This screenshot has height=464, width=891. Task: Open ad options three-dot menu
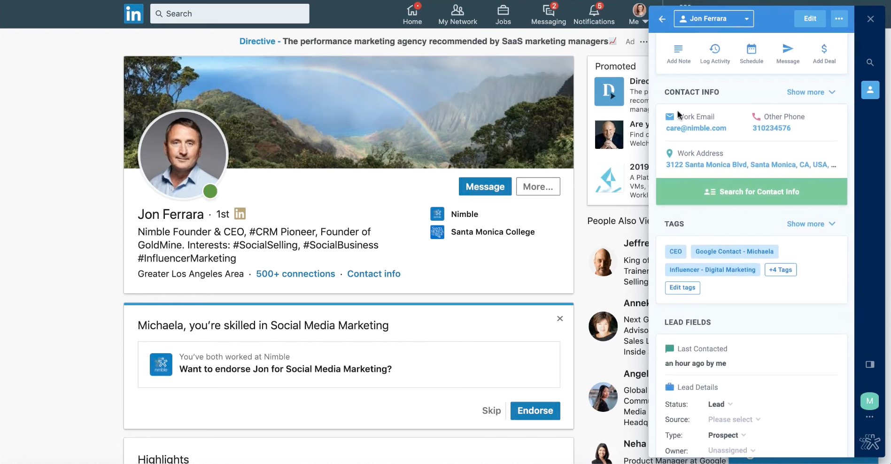point(643,42)
